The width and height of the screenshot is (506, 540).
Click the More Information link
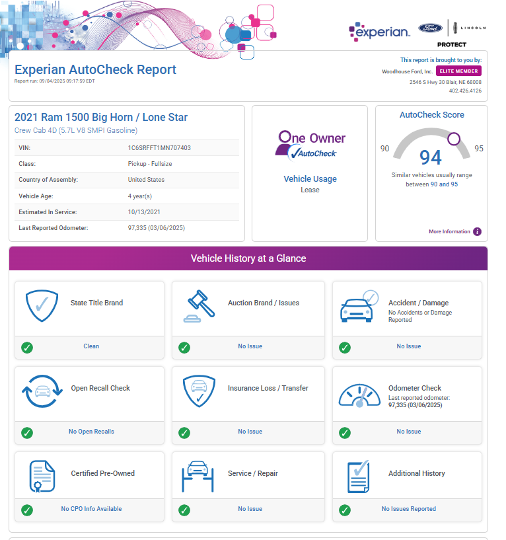[x=449, y=232]
